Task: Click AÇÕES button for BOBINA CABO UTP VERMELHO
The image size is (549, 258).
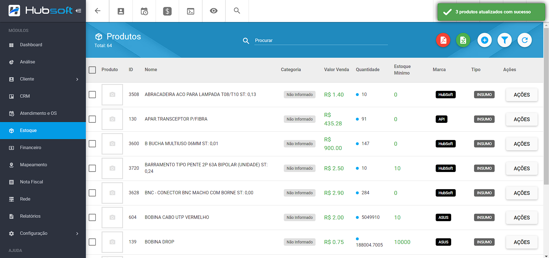Action: [x=521, y=218]
